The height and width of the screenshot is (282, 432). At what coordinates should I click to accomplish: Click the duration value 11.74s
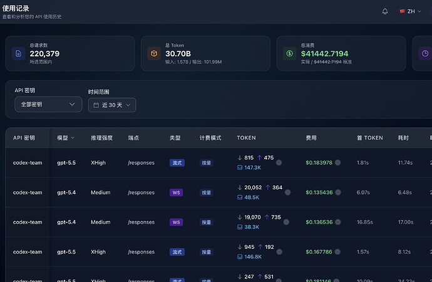(x=405, y=163)
